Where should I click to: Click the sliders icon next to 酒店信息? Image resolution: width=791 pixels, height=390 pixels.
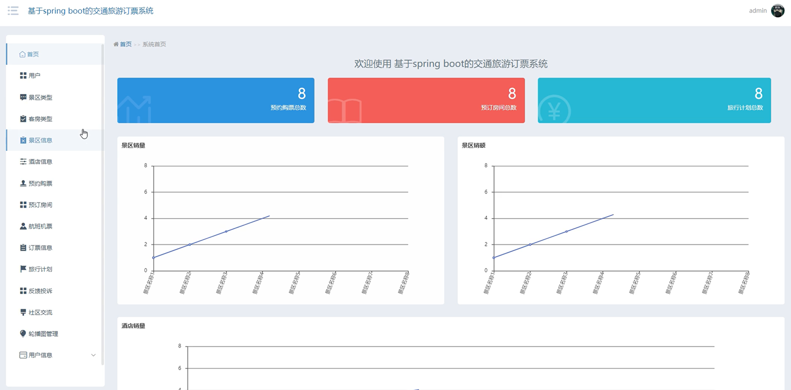[x=23, y=162]
